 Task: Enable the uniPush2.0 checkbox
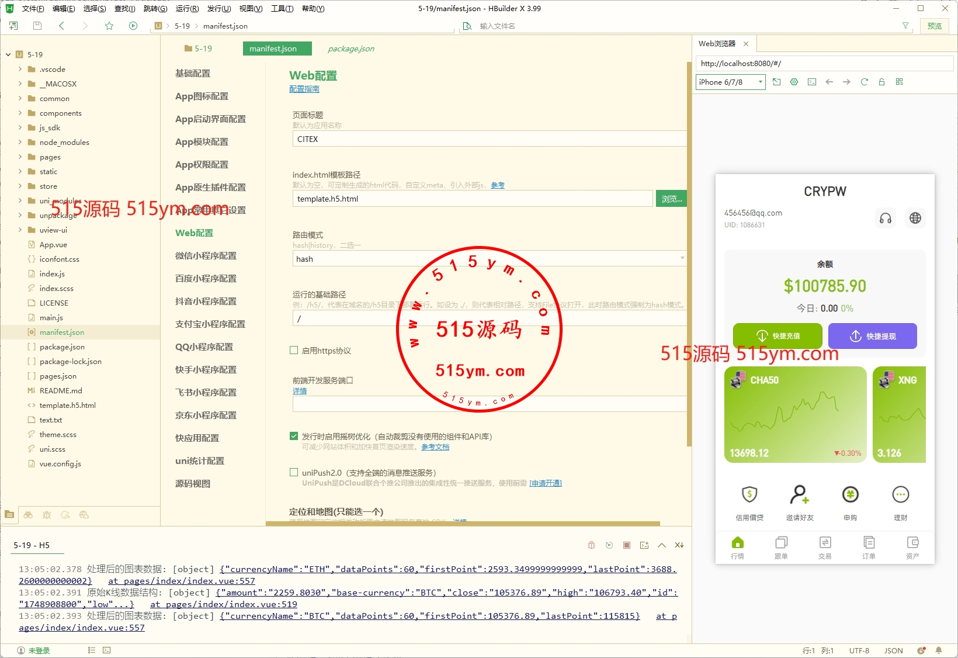coord(294,472)
